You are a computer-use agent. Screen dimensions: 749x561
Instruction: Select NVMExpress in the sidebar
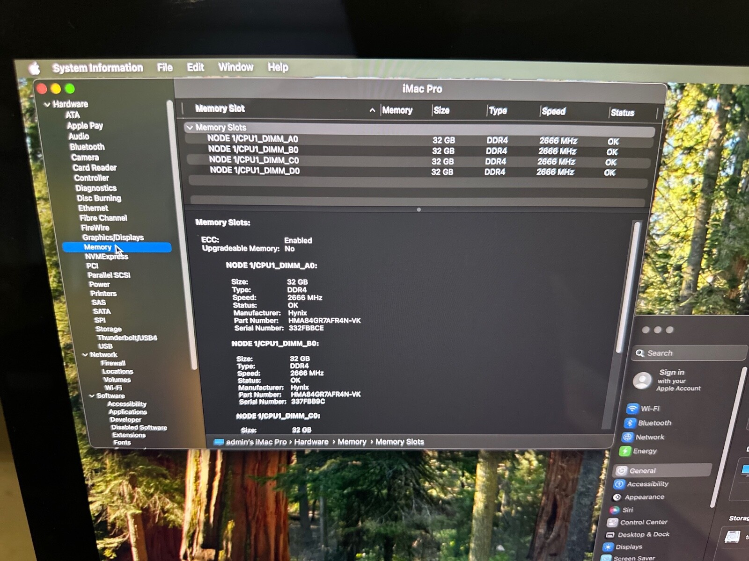tap(106, 257)
